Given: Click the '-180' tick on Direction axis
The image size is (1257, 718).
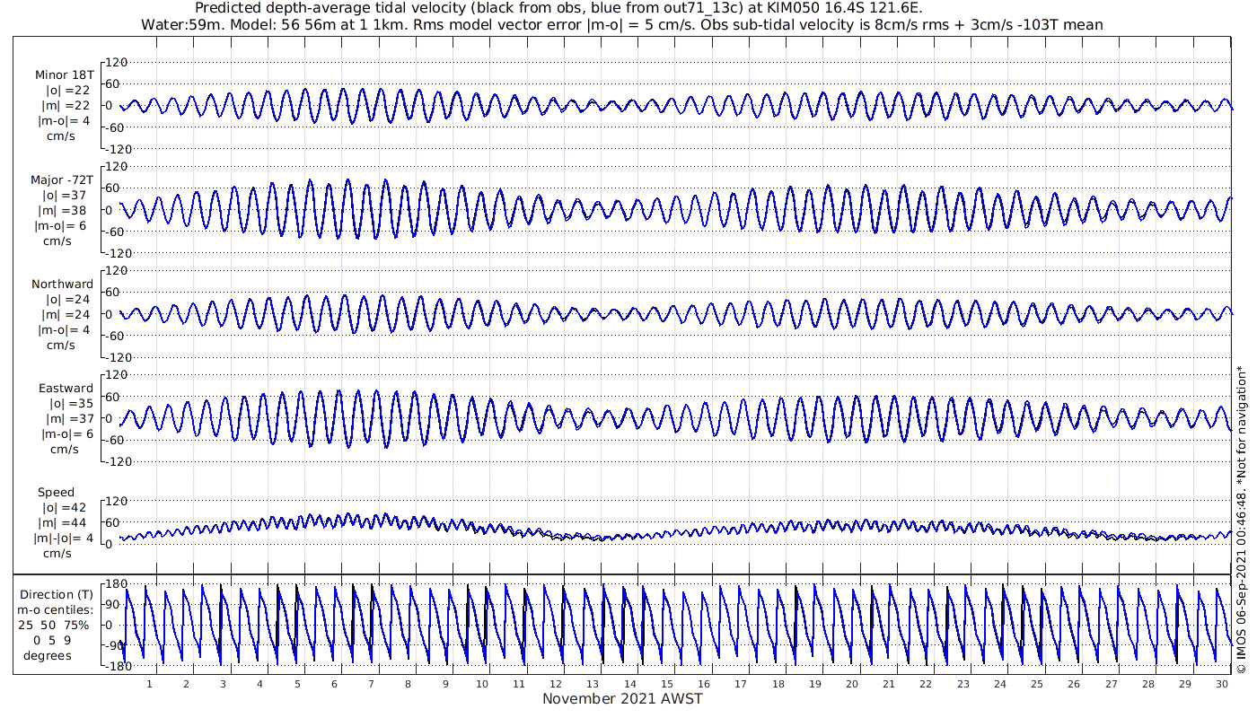Looking at the screenshot, I should 111,666.
